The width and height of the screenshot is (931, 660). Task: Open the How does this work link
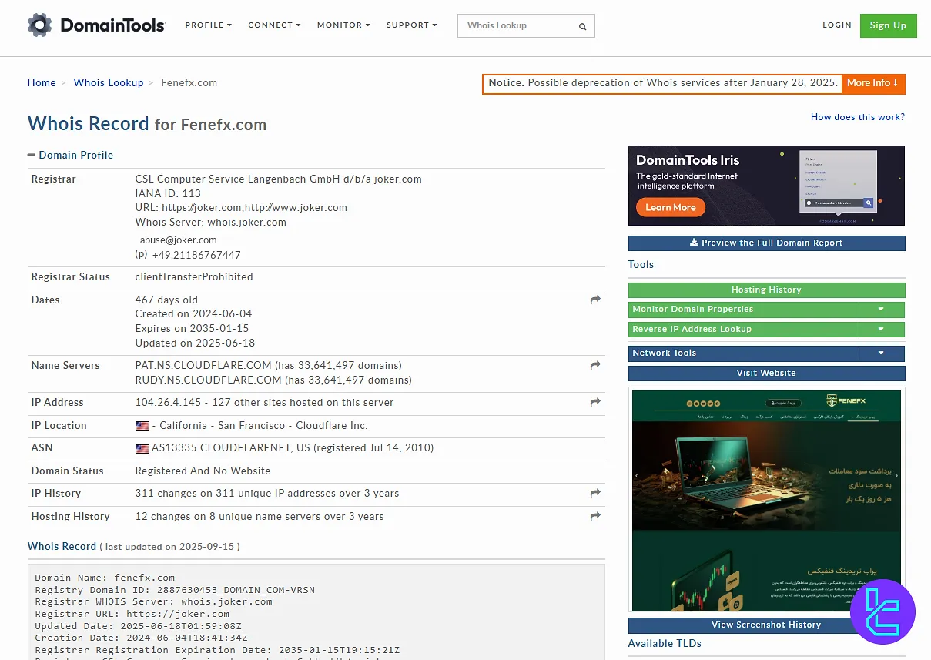[x=857, y=116]
